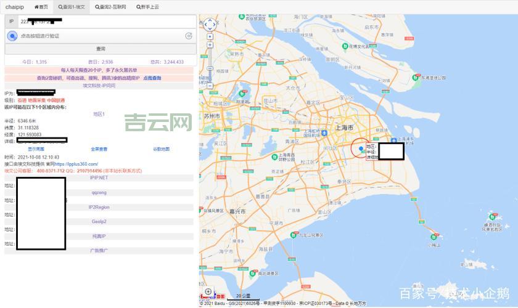The image size is (518, 308).
Task: Click the GeoIp2 section header
Action: pos(99,222)
